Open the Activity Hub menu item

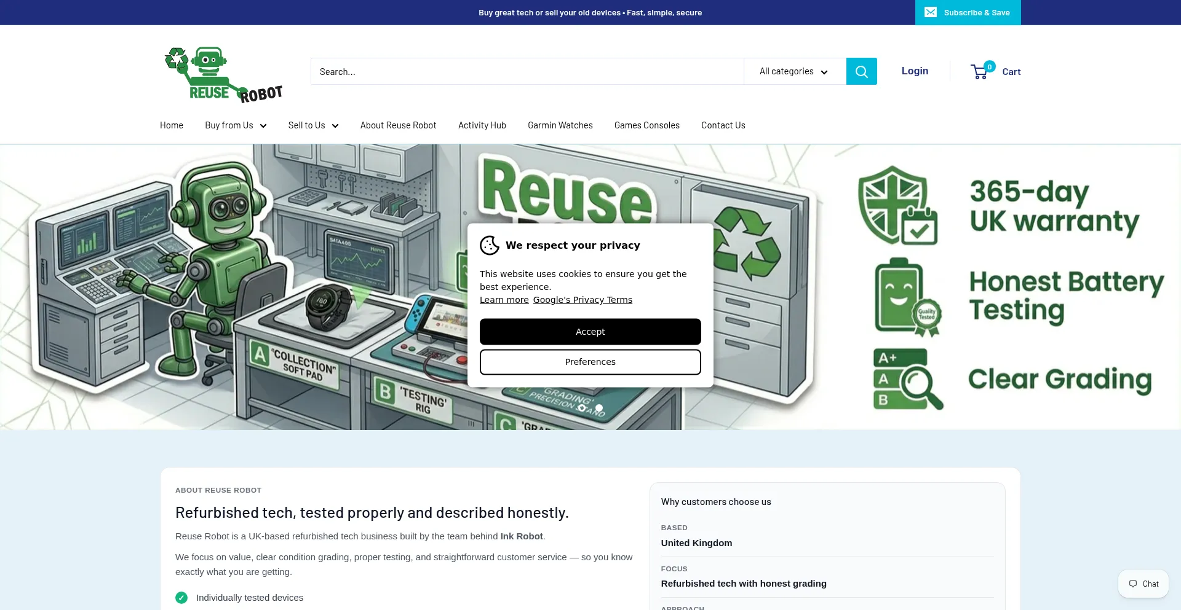[x=482, y=125]
